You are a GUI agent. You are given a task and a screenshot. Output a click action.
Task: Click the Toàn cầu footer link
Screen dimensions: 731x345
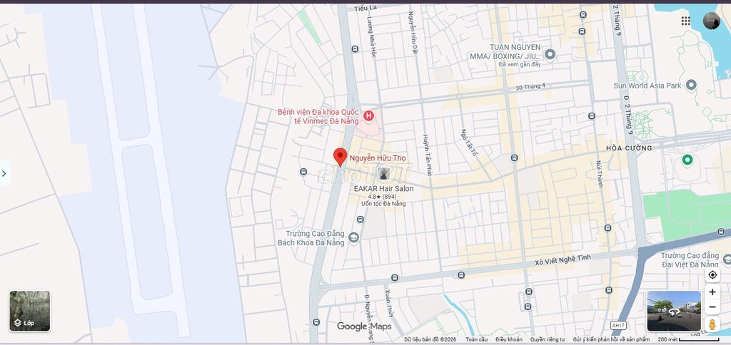476,339
